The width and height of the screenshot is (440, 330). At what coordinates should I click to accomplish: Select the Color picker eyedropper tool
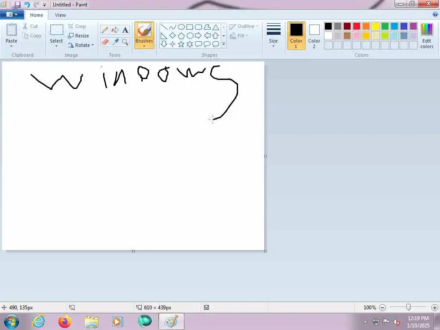[115, 42]
